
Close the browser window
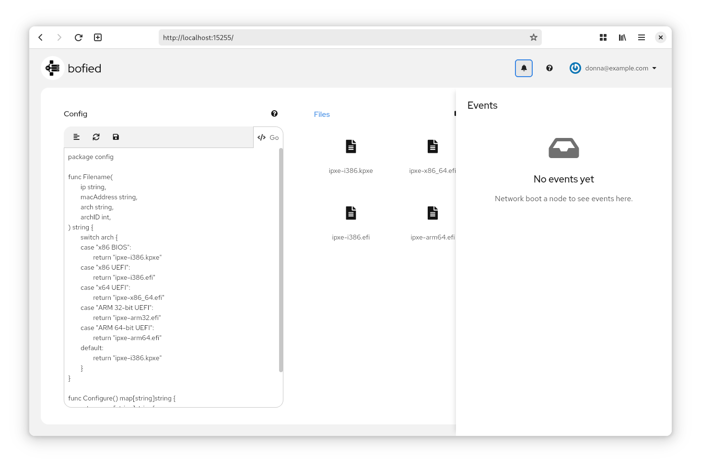tap(661, 37)
